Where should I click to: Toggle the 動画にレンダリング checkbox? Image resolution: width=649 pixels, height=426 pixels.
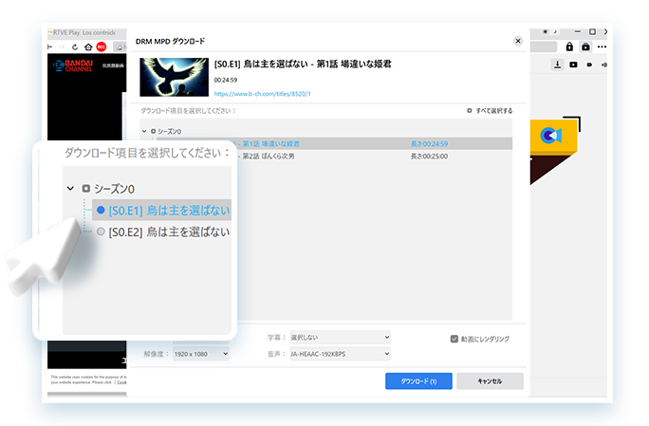tap(454, 339)
